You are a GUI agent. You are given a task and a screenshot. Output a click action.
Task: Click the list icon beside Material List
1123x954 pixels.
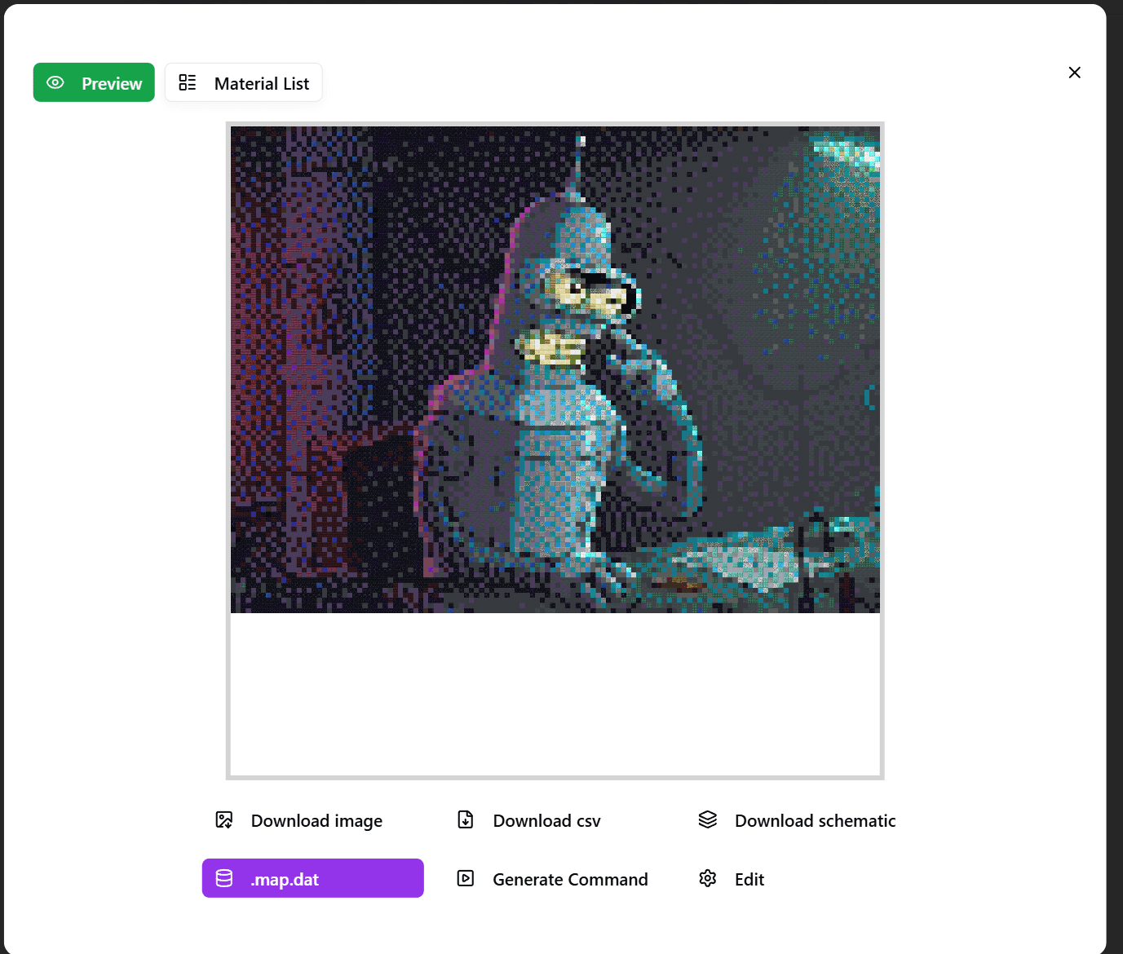click(x=188, y=82)
